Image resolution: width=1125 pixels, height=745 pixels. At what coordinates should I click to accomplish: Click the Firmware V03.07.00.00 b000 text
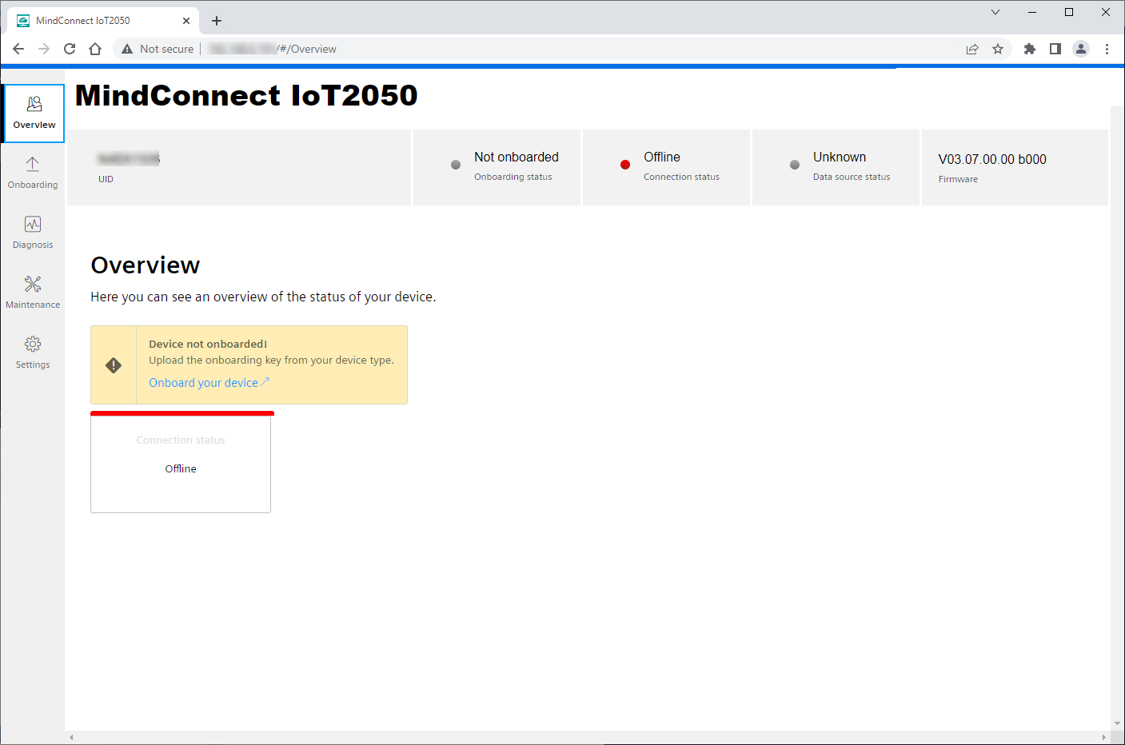coord(992,159)
